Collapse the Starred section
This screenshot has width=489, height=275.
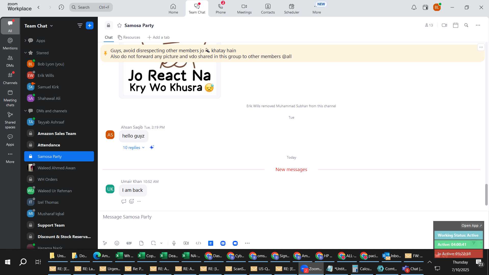pos(25,53)
